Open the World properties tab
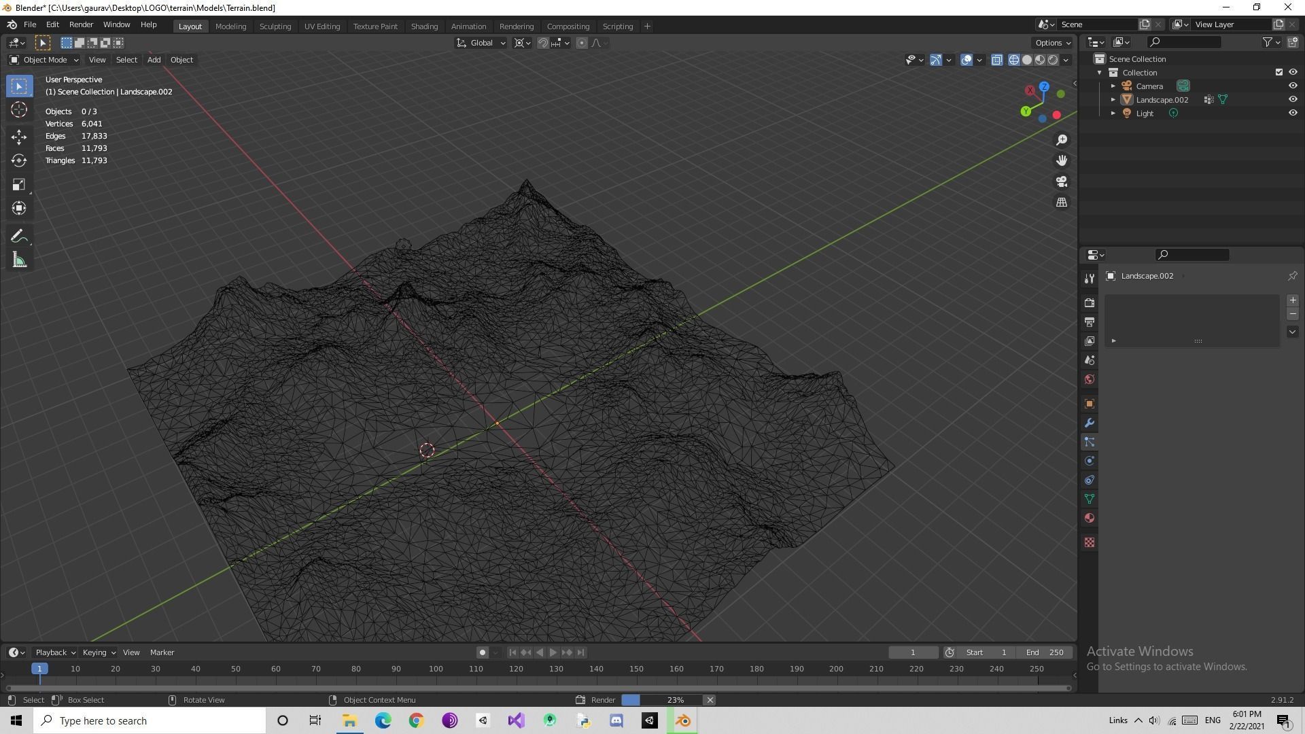 [1090, 379]
